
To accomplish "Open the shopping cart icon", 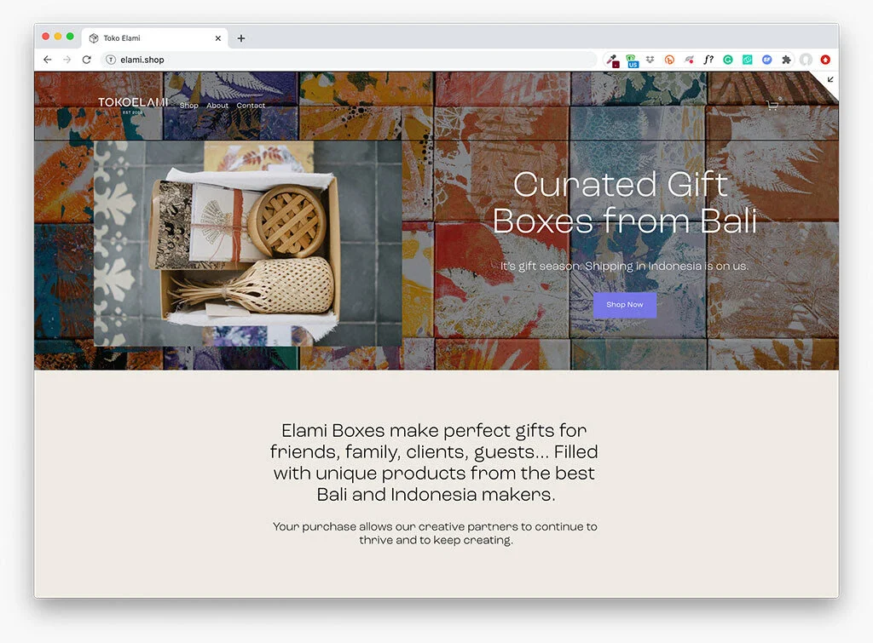I will (x=772, y=105).
